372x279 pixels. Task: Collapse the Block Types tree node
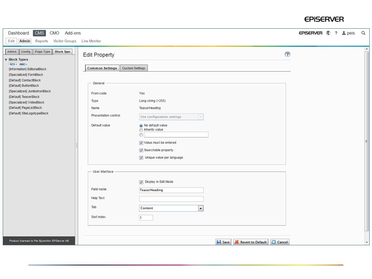[x=6, y=60]
